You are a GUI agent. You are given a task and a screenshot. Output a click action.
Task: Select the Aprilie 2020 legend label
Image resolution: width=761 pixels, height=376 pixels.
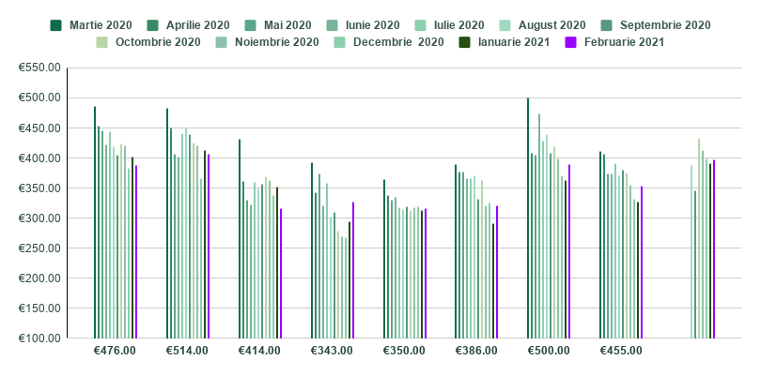[195, 25]
